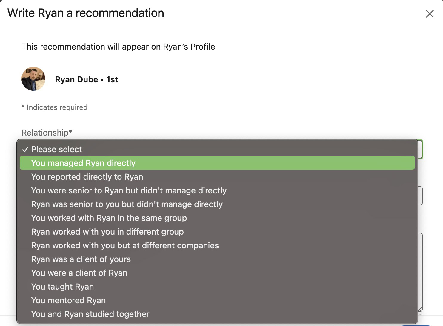
Task: Choose 'Ryan worked with you in different group'
Action: click(x=107, y=232)
